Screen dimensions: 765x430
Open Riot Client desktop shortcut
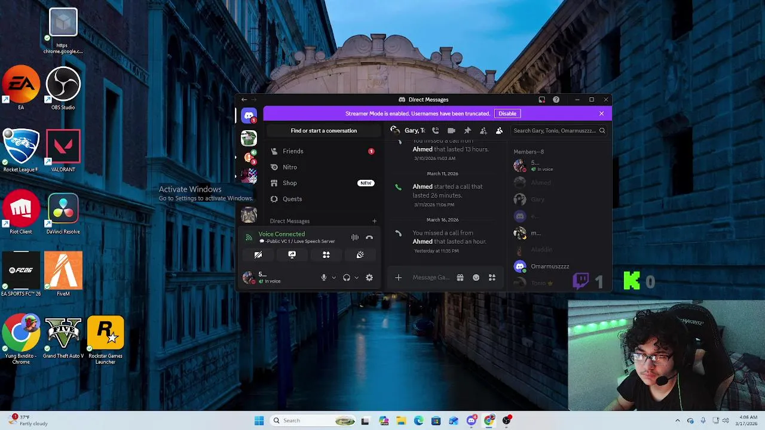point(21,213)
